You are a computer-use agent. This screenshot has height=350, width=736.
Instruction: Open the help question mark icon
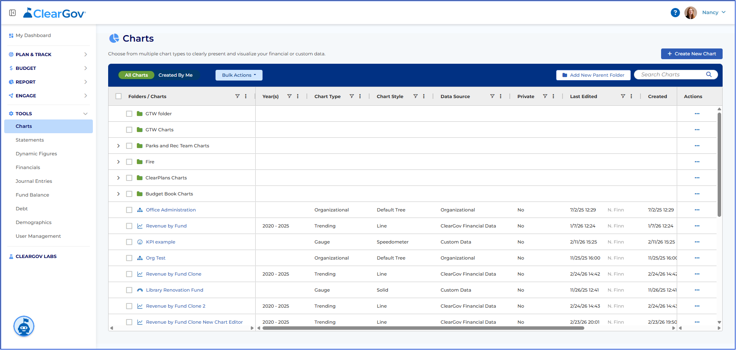(x=675, y=13)
